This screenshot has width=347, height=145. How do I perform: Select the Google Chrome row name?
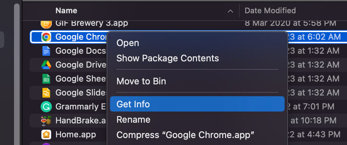point(81,37)
